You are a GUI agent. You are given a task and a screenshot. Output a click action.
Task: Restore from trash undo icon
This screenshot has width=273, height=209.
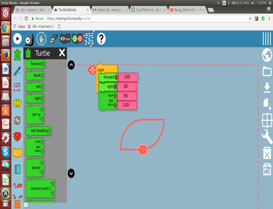tap(267, 169)
